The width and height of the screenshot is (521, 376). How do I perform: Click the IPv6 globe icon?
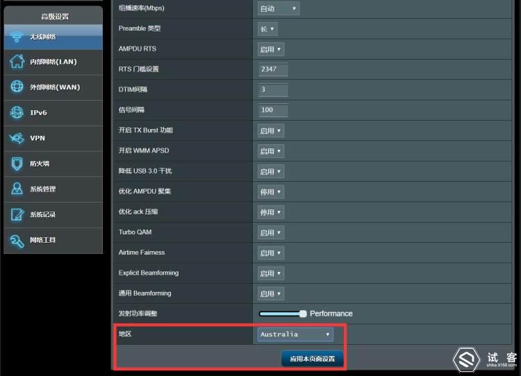[x=17, y=112]
